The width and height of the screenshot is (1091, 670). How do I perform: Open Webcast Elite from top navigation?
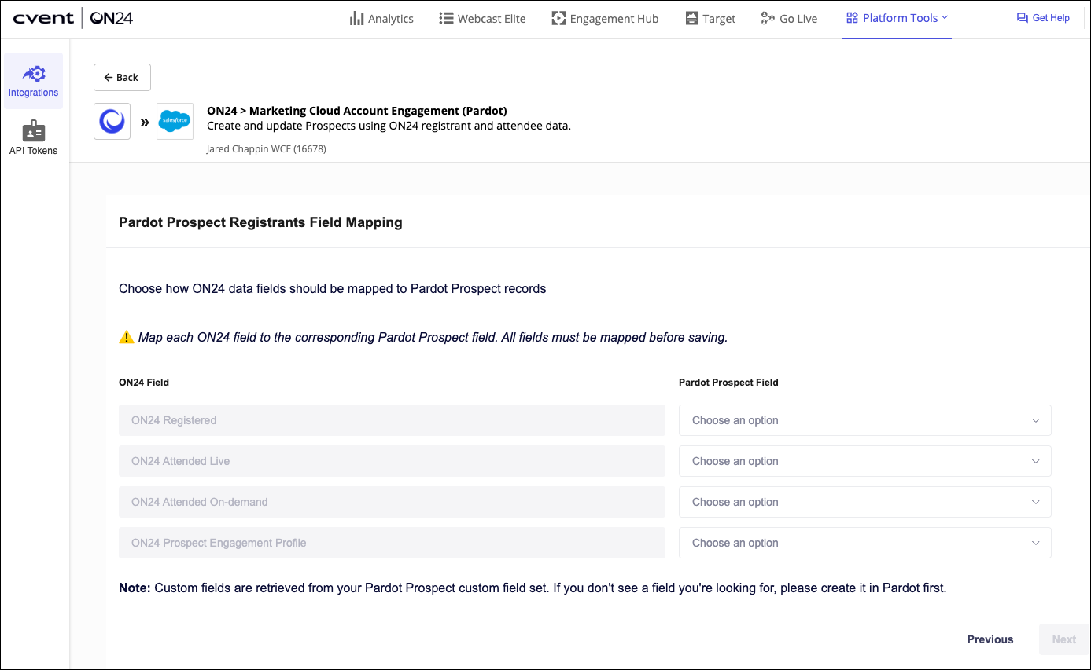pyautogui.click(x=482, y=19)
